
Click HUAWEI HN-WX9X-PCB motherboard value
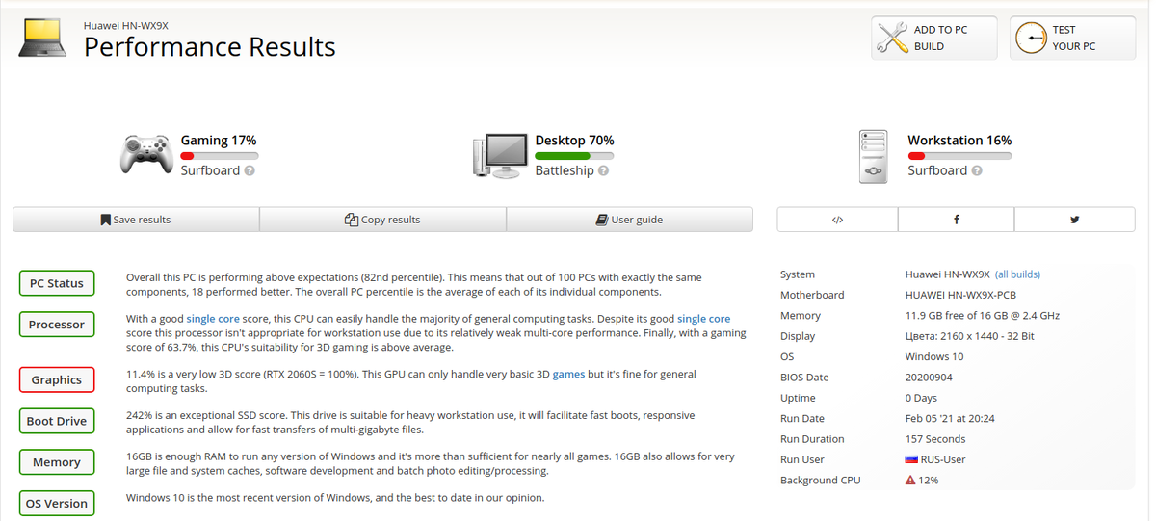960,296
